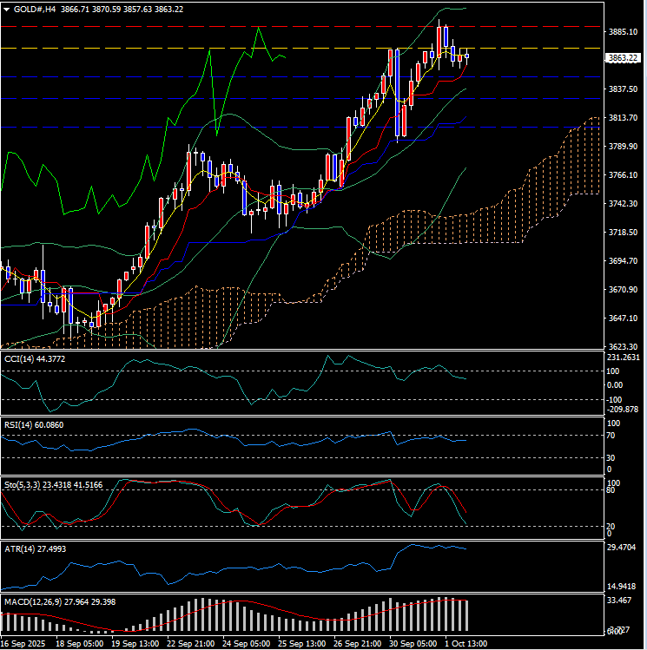The height and width of the screenshot is (650, 647).
Task: Click the CCI(14) indicator label
Action: pyautogui.click(x=21, y=358)
